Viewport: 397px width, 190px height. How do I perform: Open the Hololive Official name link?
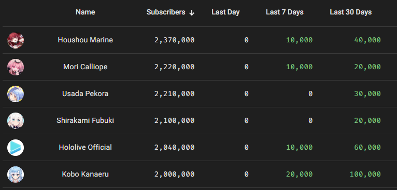click(86, 147)
